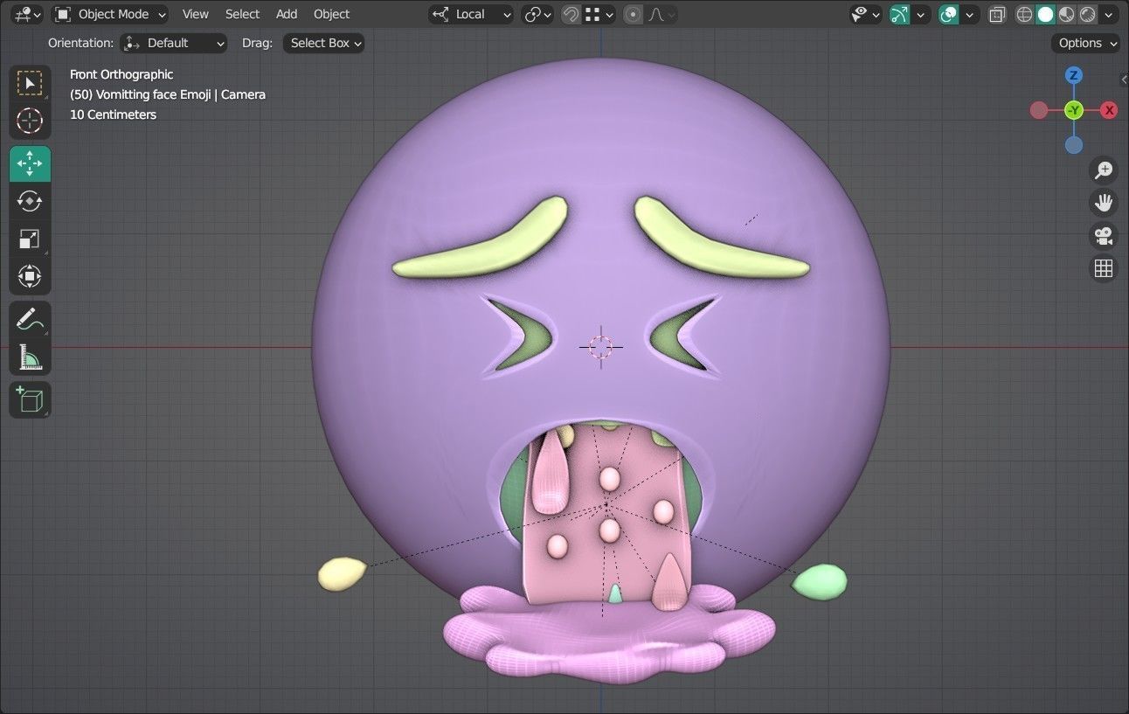This screenshot has height=714, width=1129.
Task: Switch to Solid viewport shading
Action: click(x=1045, y=14)
